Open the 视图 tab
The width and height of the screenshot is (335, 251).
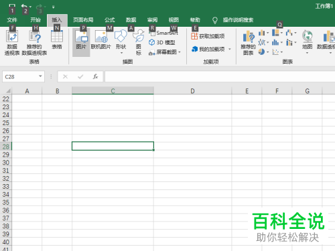coord(174,20)
